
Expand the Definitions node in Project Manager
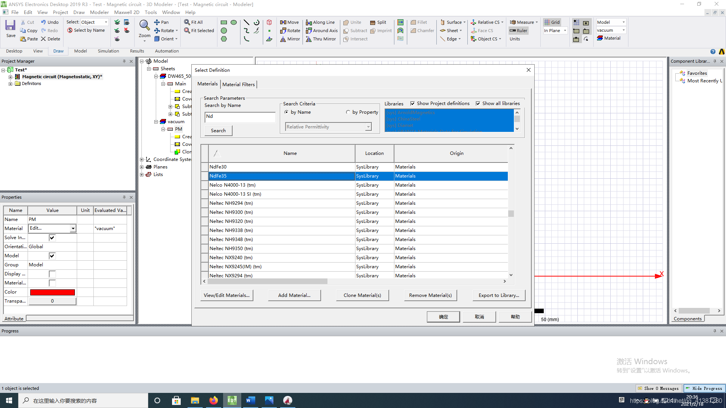(11, 84)
